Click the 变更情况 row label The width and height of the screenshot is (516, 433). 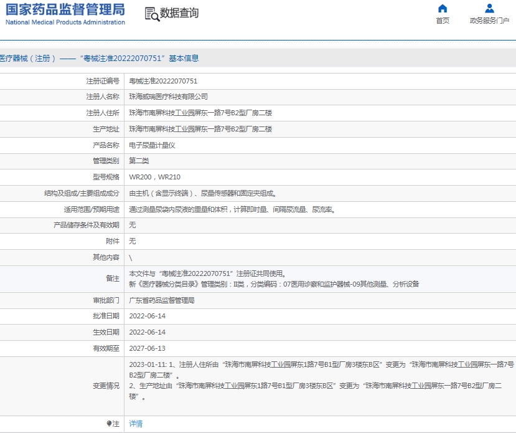coord(106,386)
